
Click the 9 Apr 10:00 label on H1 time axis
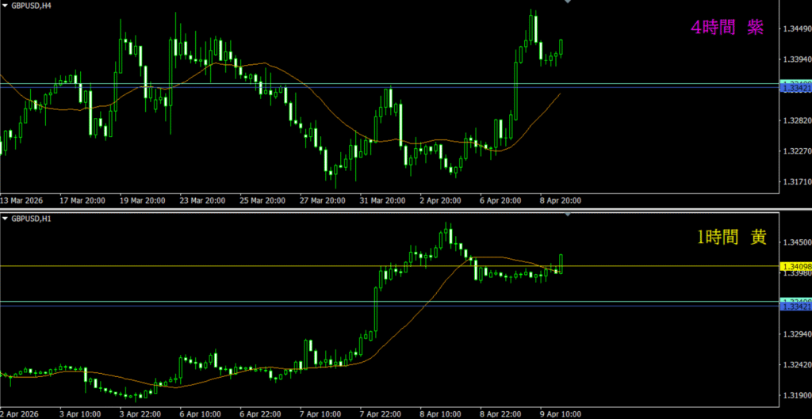[559, 413]
